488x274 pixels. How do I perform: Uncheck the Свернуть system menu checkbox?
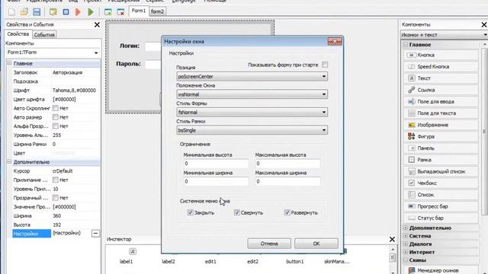(x=237, y=212)
